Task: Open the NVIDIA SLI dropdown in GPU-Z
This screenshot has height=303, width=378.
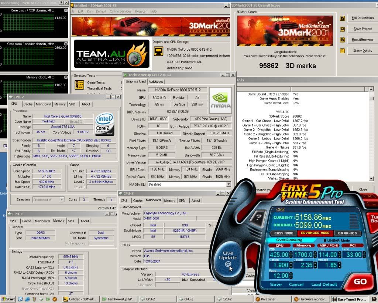Action: [228, 184]
